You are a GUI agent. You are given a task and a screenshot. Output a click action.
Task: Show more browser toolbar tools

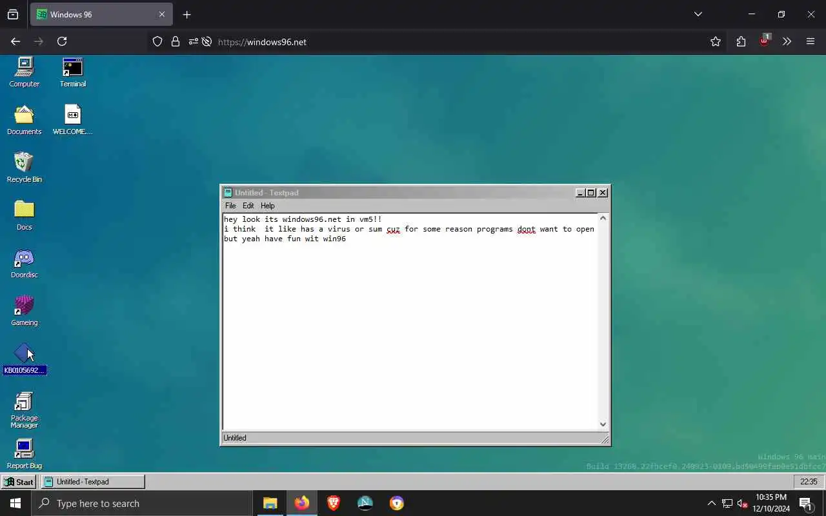tap(787, 41)
